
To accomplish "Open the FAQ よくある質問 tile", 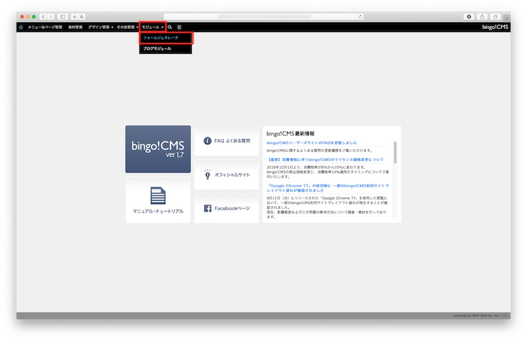I will [x=227, y=141].
